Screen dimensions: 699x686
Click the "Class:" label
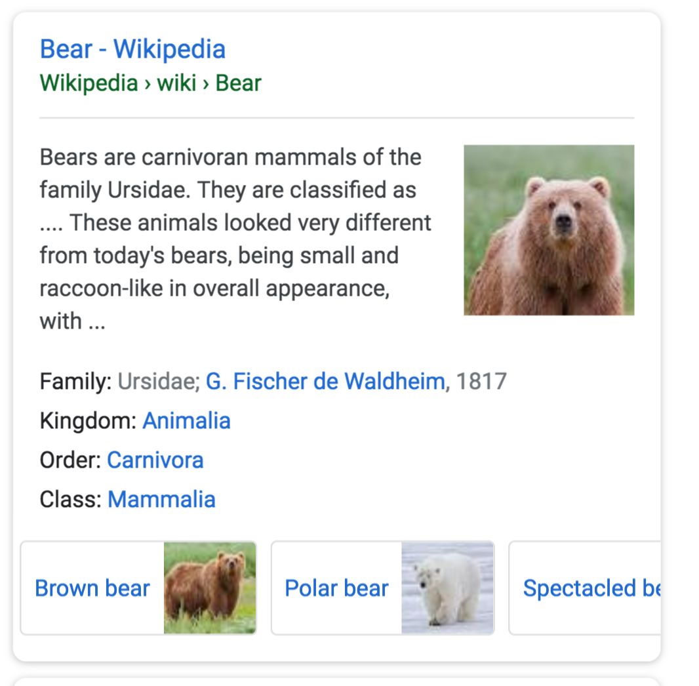point(71,499)
